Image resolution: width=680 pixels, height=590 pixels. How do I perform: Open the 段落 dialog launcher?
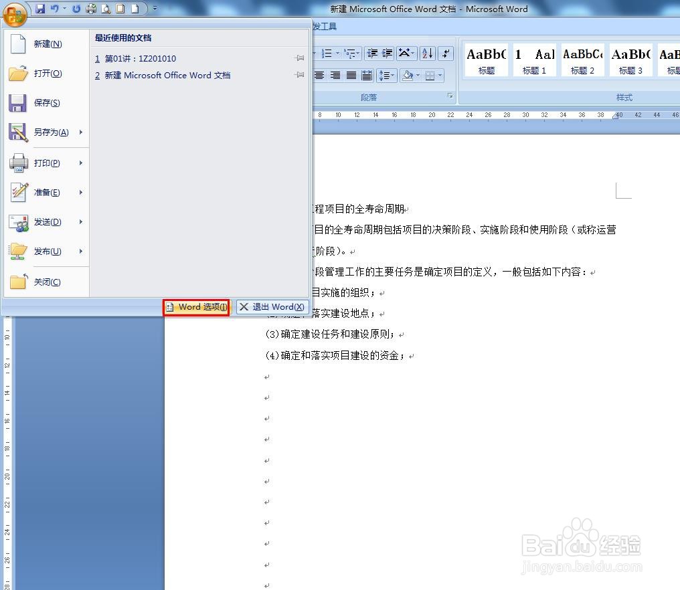click(x=450, y=96)
